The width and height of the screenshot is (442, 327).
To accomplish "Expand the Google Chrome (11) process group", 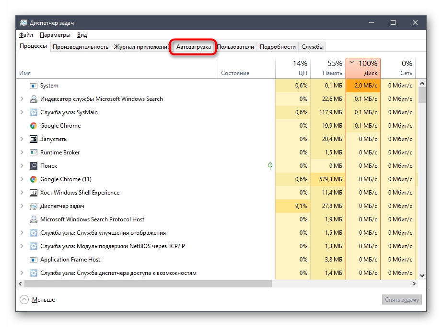I will [22, 179].
